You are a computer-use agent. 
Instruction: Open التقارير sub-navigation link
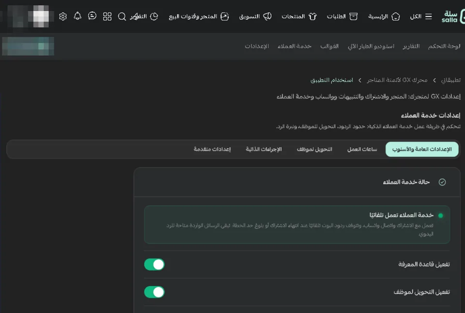point(411,47)
